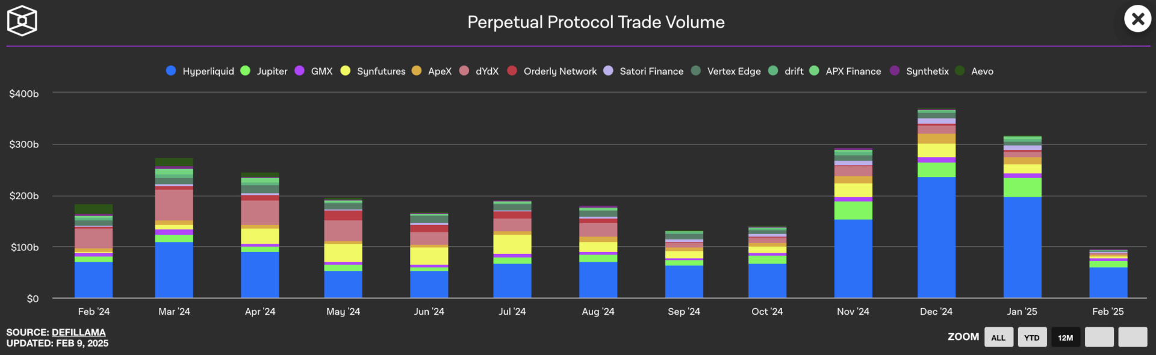Hide Orderly Network from the chart
This screenshot has height=355, width=1156.
pos(553,71)
